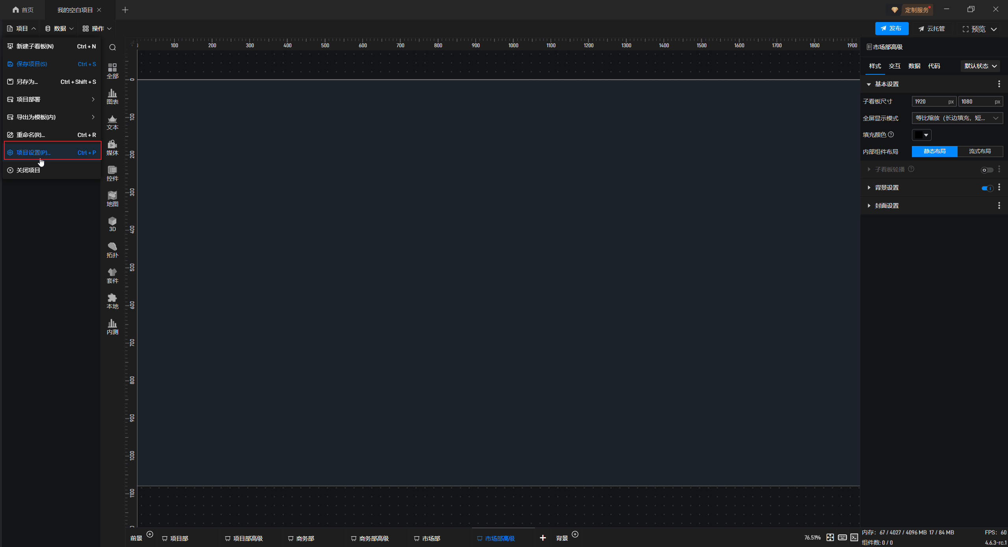The height and width of the screenshot is (547, 1008).
Task: Select 流式布局 layout option
Action: point(980,152)
